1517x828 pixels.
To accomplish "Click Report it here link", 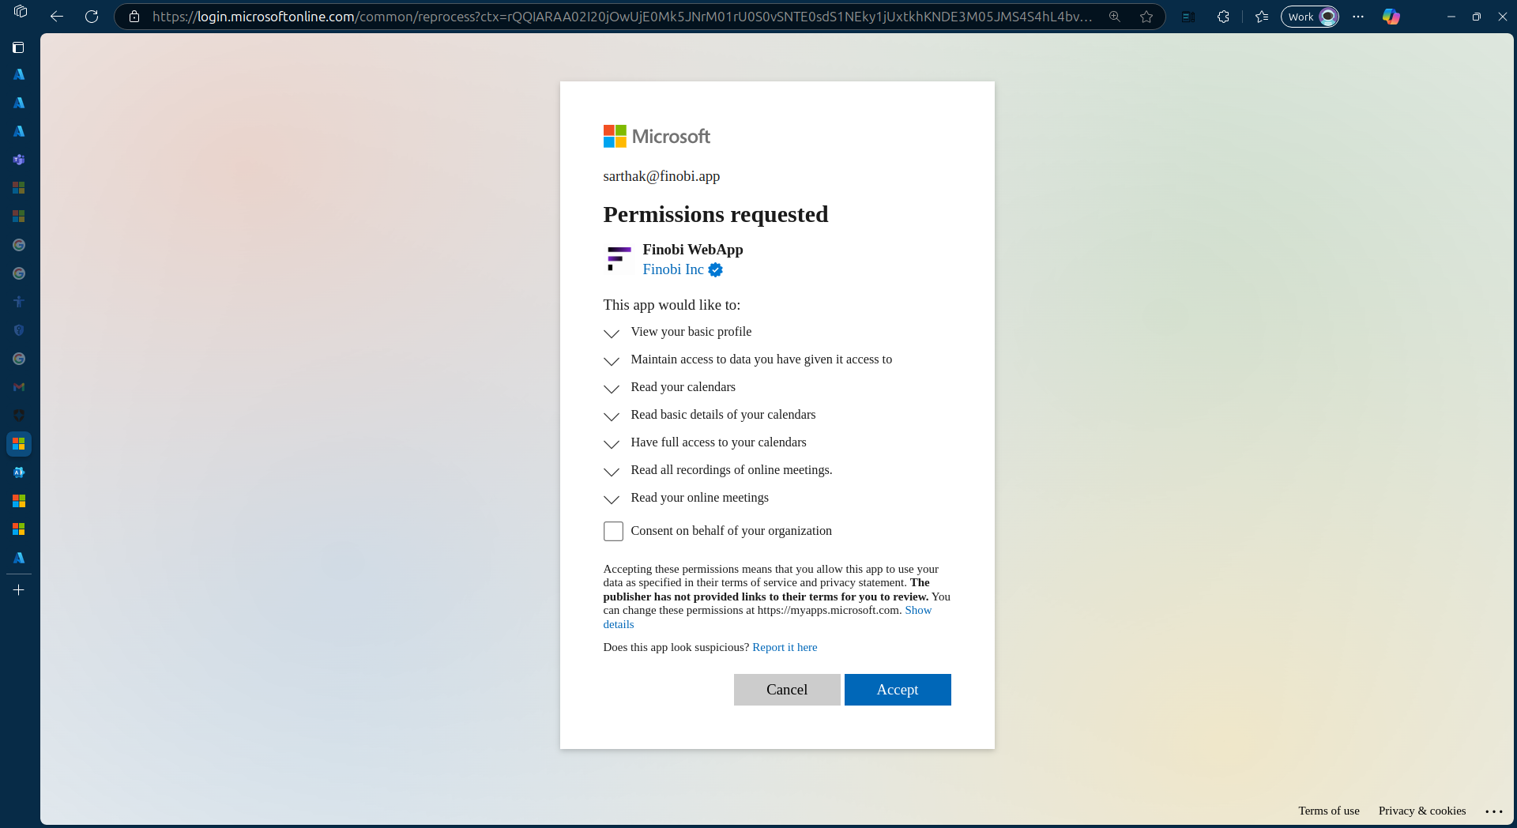I will click(x=785, y=647).
